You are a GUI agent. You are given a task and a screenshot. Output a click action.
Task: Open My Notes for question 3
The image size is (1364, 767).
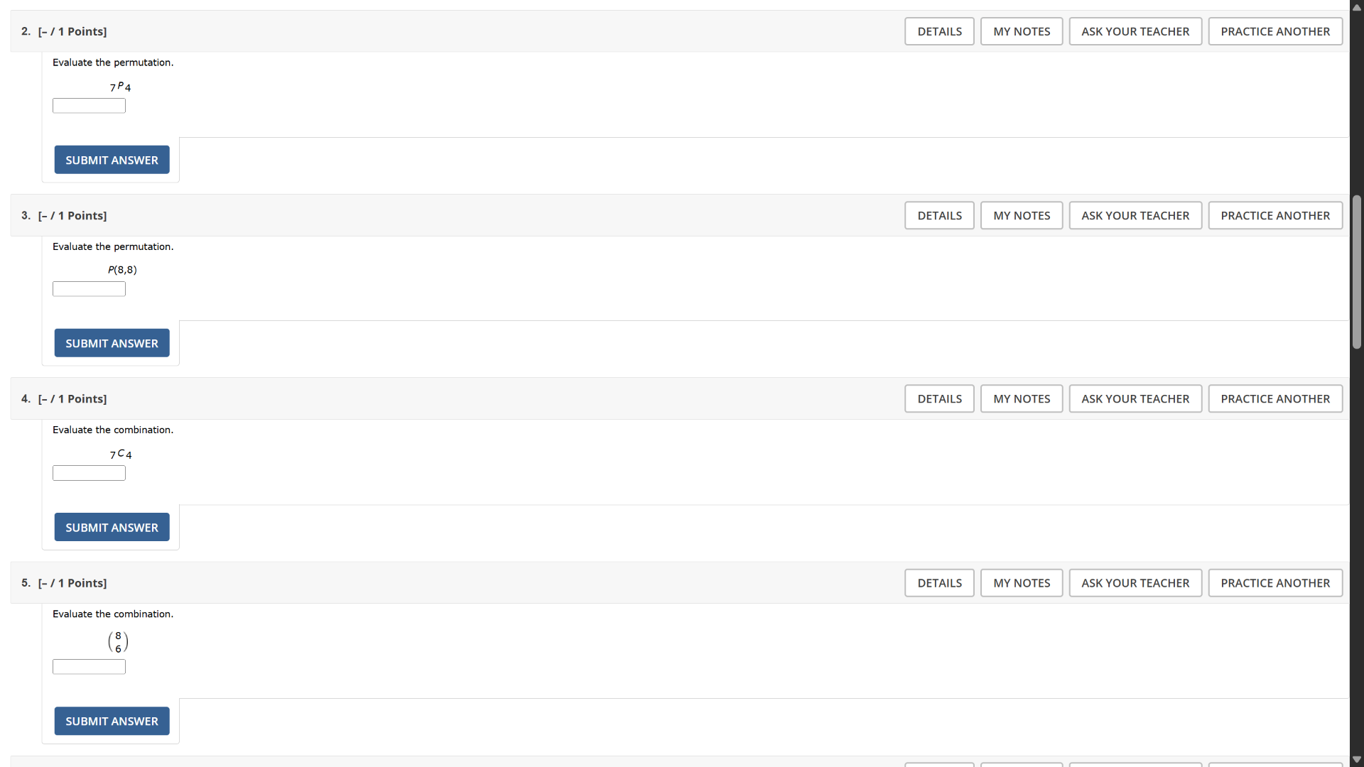point(1021,215)
